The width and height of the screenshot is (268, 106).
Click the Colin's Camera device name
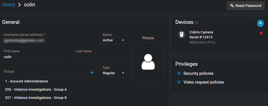[x=201, y=32]
